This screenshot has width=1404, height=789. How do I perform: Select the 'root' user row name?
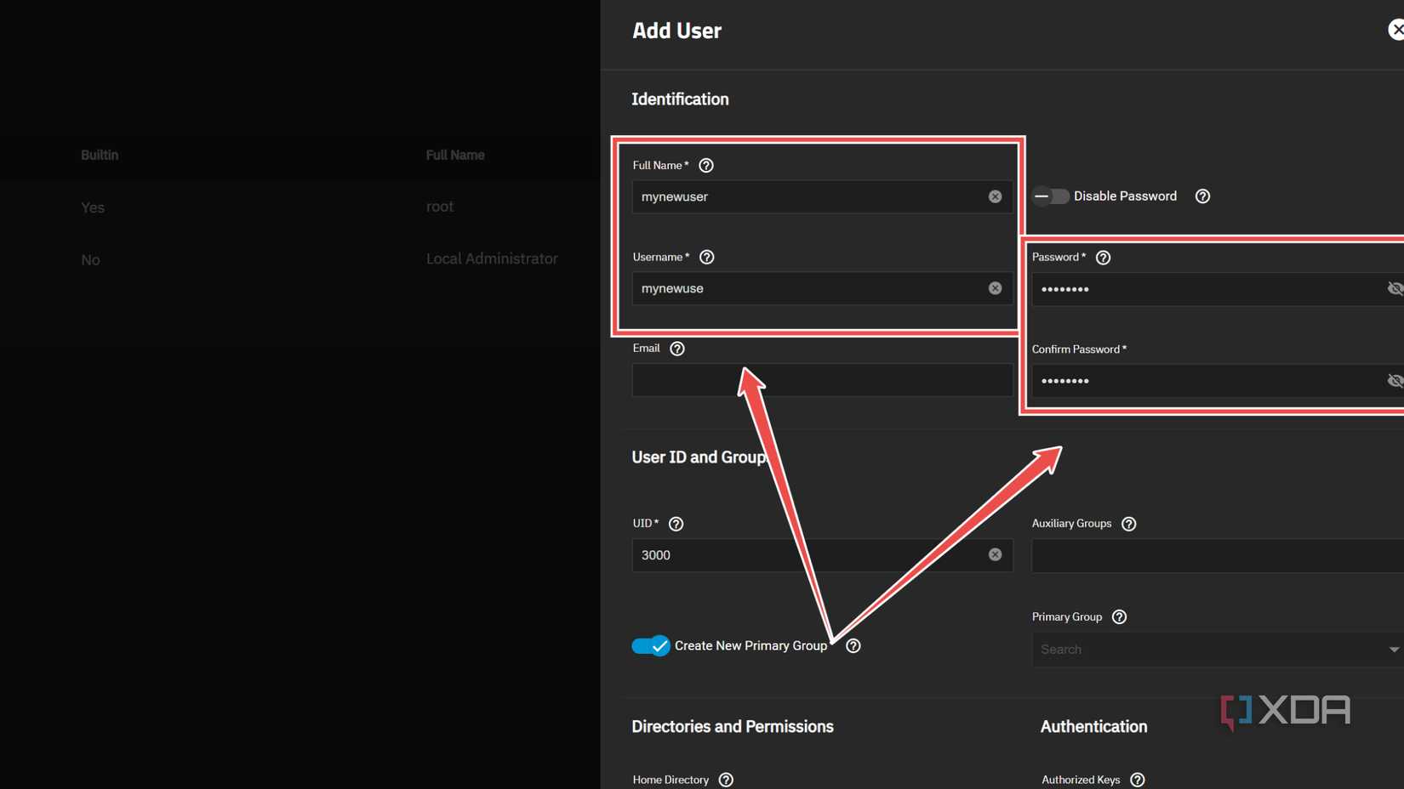[x=440, y=207]
